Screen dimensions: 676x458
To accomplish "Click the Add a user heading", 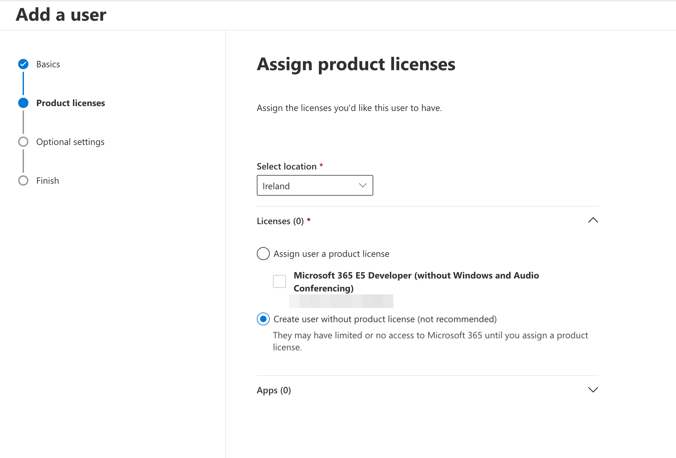I will click(61, 15).
